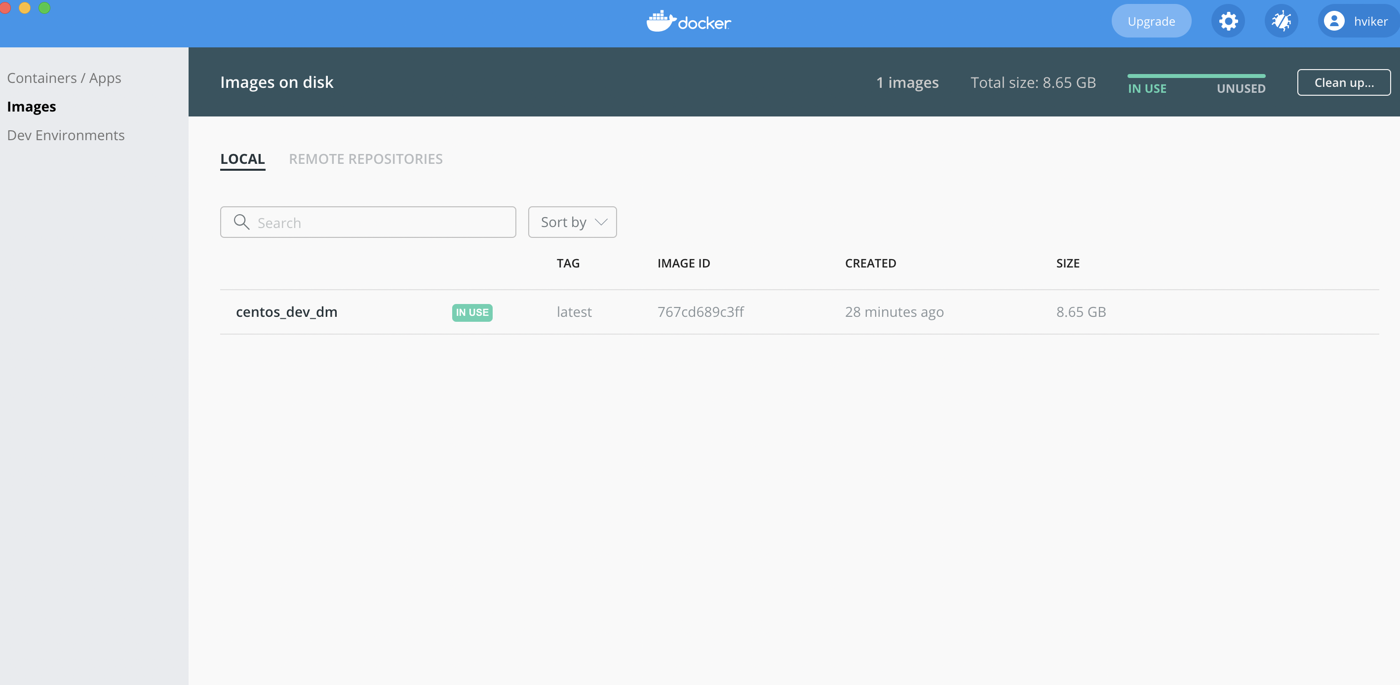Image resolution: width=1400 pixels, height=685 pixels.
Task: Go to Containers / Apps section
Action: (x=64, y=77)
